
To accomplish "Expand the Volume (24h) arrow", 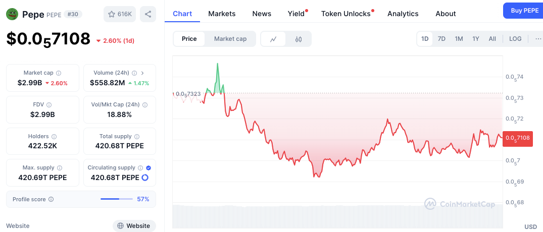I will (x=142, y=73).
